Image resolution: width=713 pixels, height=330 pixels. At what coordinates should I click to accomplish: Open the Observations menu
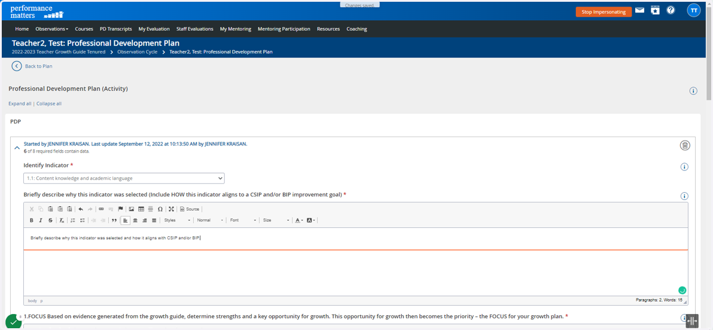coord(52,28)
